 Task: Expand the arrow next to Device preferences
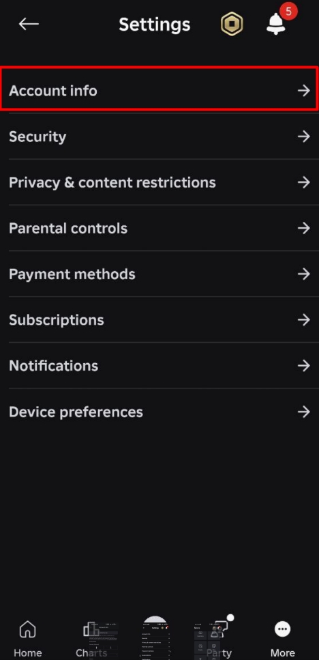[x=304, y=412]
